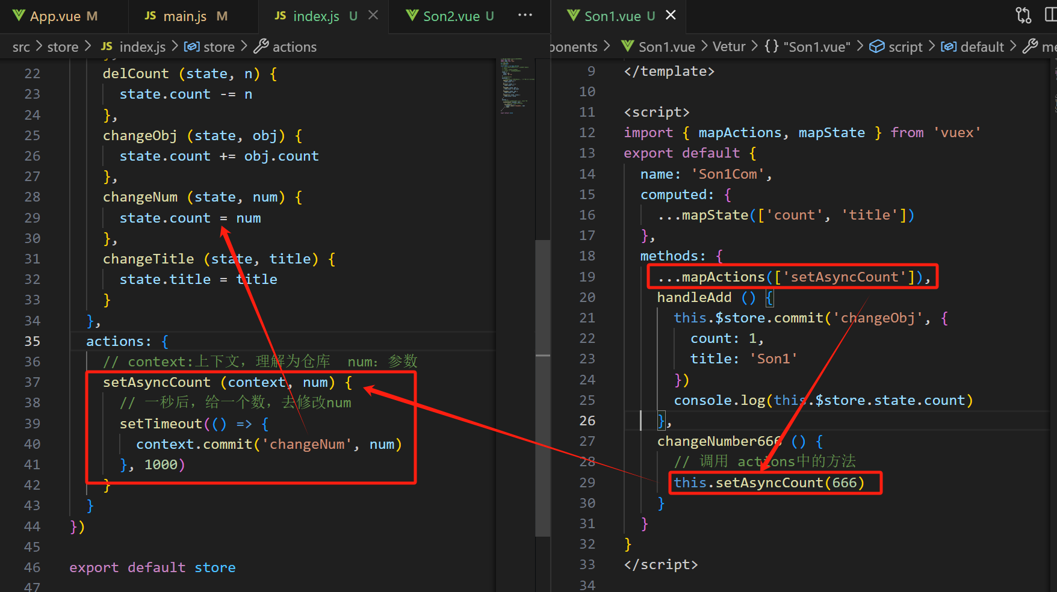Screen dimensions: 1057x592
Task: Click 'this.setAsyncCount(666)' call
Action: 769,483
